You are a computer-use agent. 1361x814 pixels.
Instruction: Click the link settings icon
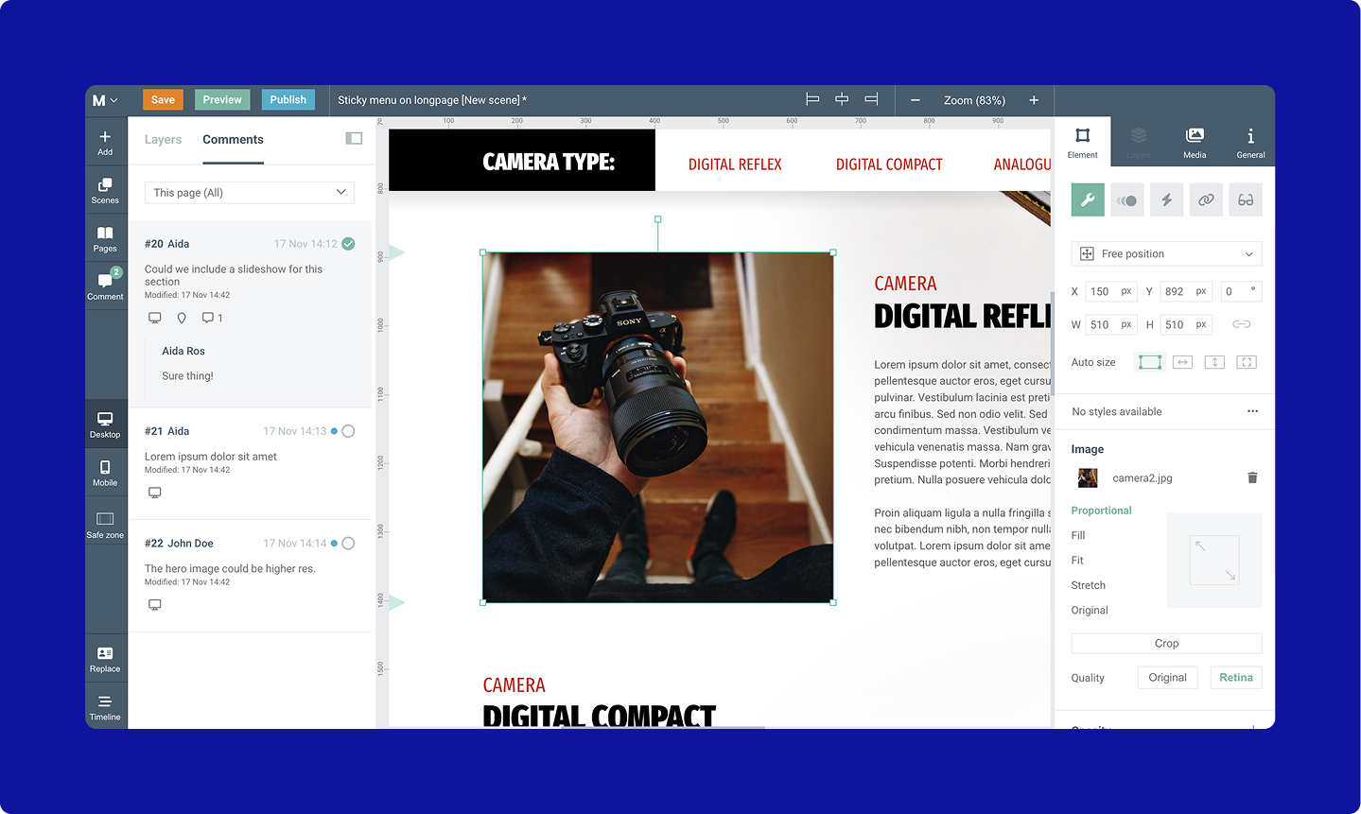point(1206,199)
